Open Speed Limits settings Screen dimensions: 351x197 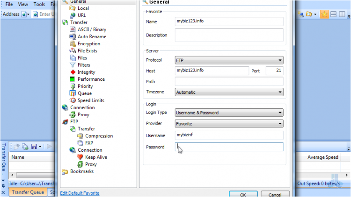(91, 100)
